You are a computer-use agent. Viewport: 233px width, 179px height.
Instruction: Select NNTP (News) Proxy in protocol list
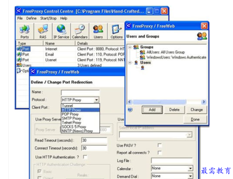pyautogui.click(x=80, y=131)
